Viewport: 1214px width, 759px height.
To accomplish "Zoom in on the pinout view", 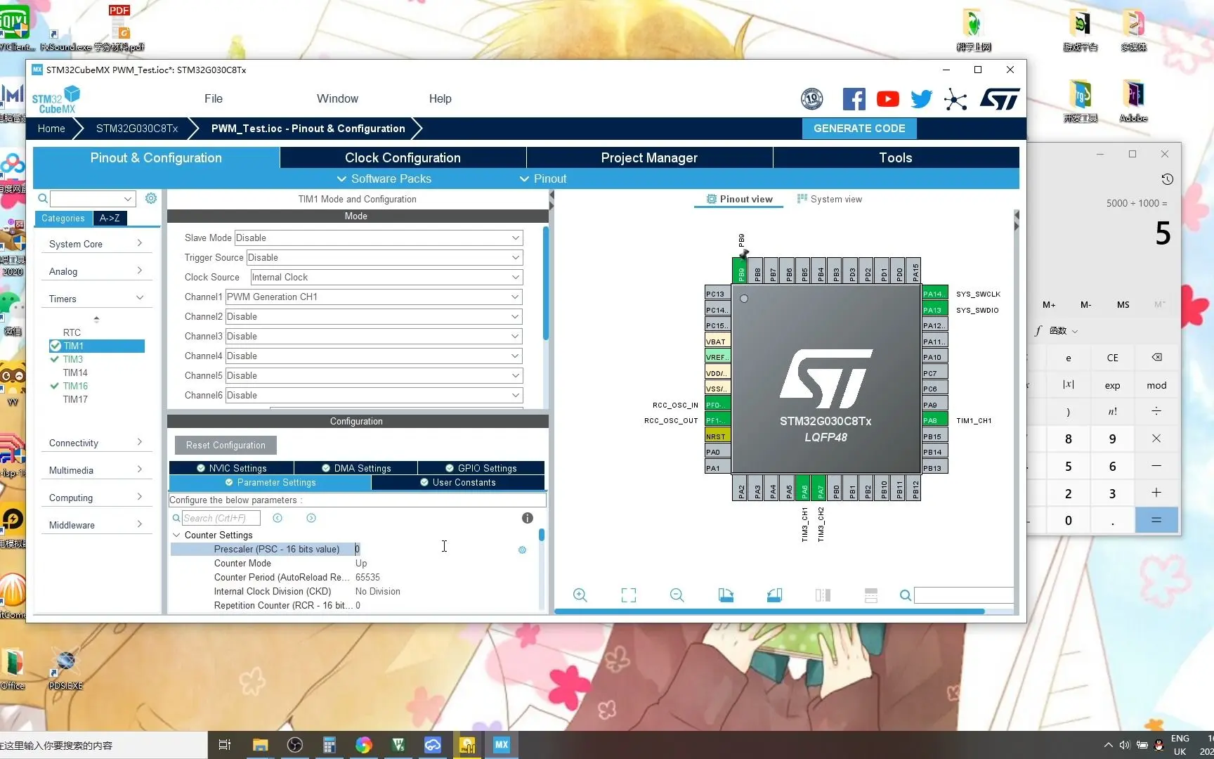I will 580,595.
